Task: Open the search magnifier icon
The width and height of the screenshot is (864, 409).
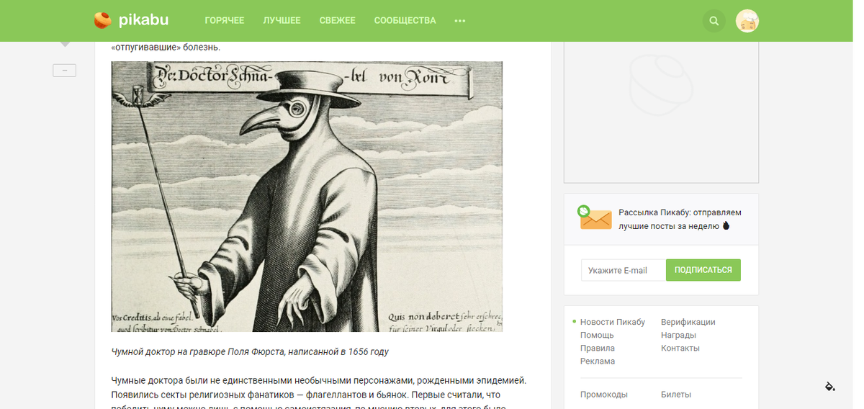Action: [x=714, y=21]
